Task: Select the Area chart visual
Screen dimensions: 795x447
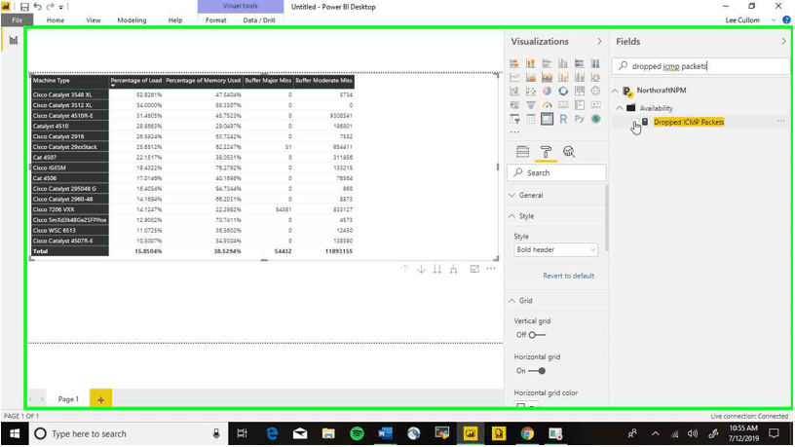Action: pos(530,78)
